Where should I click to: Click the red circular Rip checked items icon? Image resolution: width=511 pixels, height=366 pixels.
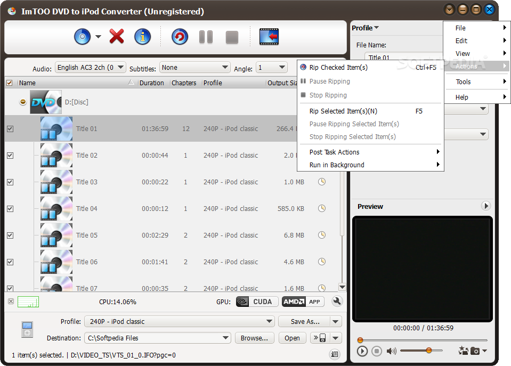point(180,37)
